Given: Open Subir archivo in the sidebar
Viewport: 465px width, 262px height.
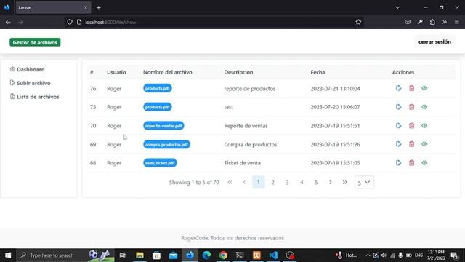Looking at the screenshot, I should point(31,83).
